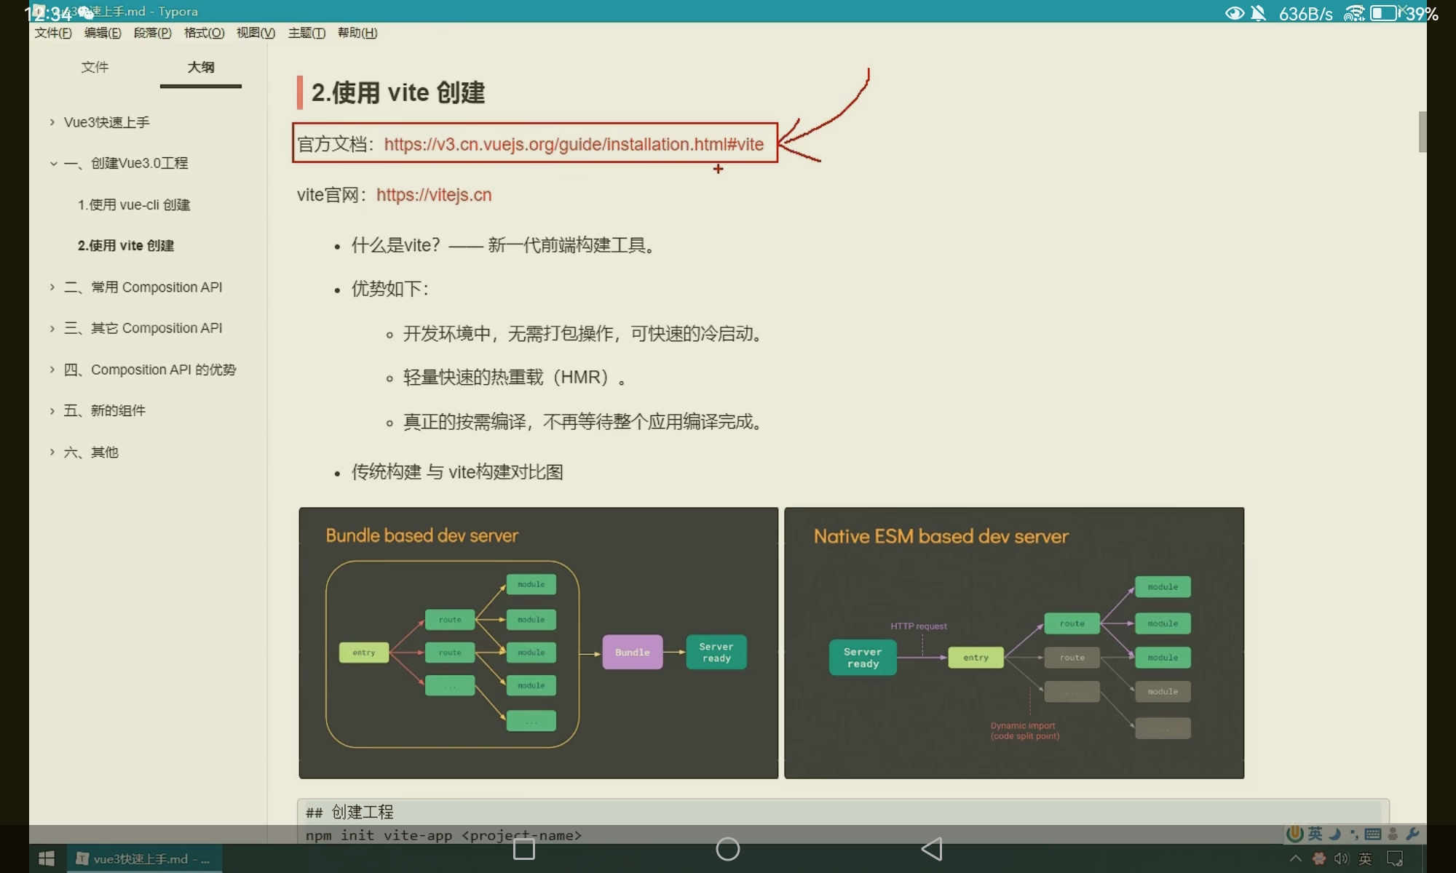
Task: Open the 格式(O) menu
Action: coord(204,33)
